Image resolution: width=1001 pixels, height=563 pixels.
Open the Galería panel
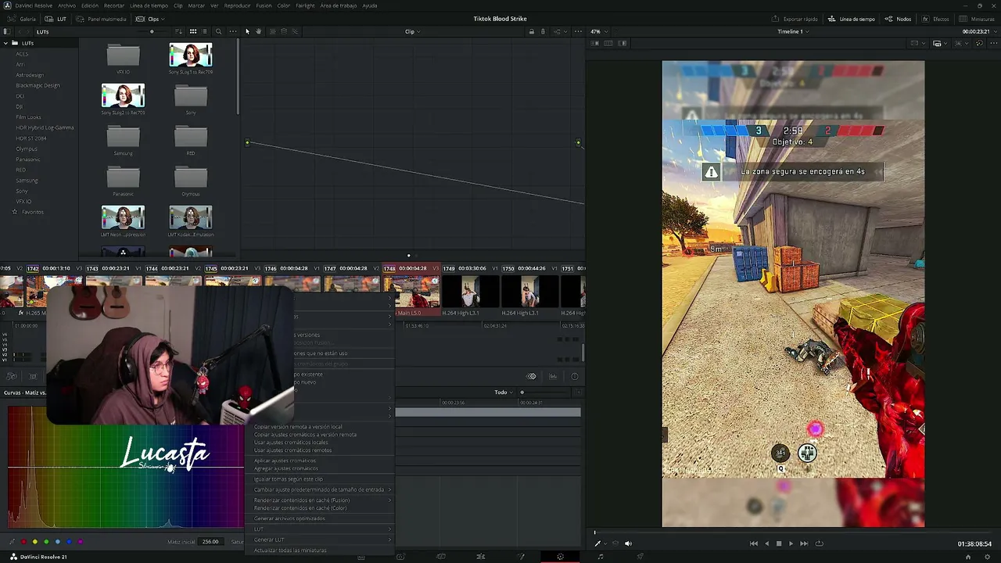coord(23,19)
